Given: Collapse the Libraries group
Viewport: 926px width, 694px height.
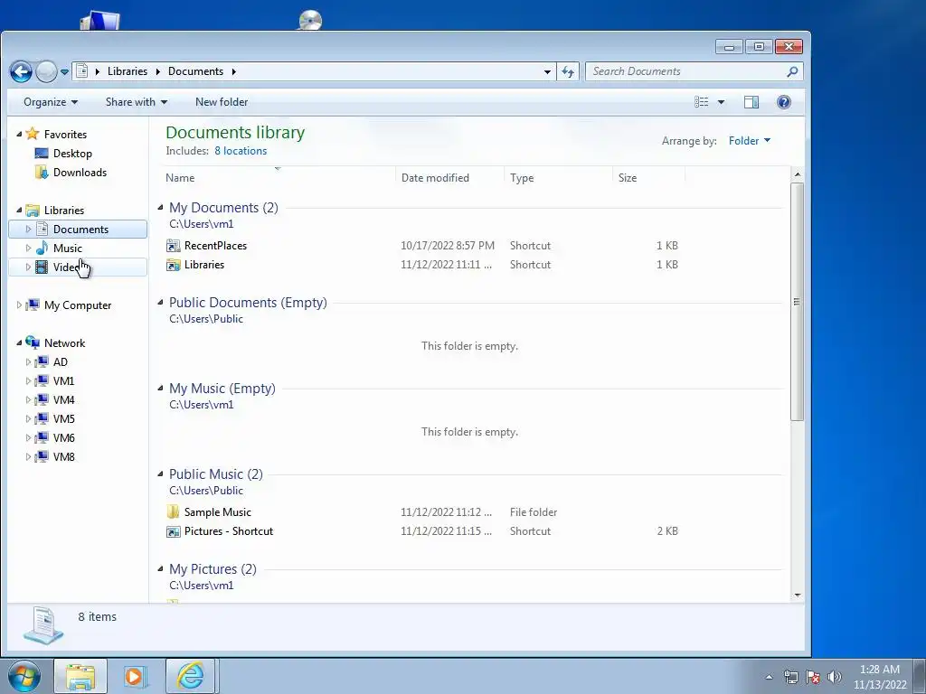Looking at the screenshot, I should click(x=19, y=210).
